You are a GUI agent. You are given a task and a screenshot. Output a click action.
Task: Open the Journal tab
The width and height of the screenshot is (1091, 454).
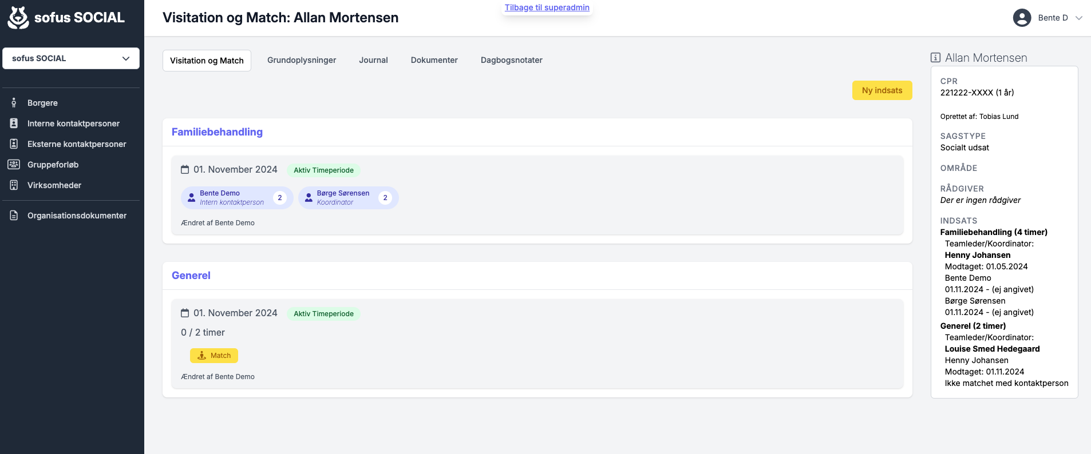click(x=373, y=60)
